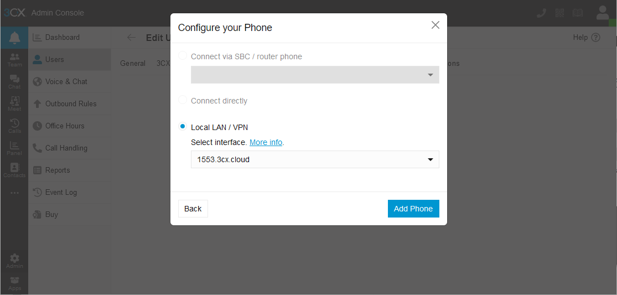Image resolution: width=617 pixels, height=295 pixels.
Task: Close the Configure your Phone dialog
Action: 435,25
